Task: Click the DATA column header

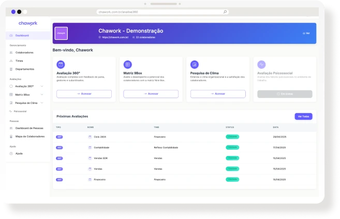Action: (x=276, y=127)
